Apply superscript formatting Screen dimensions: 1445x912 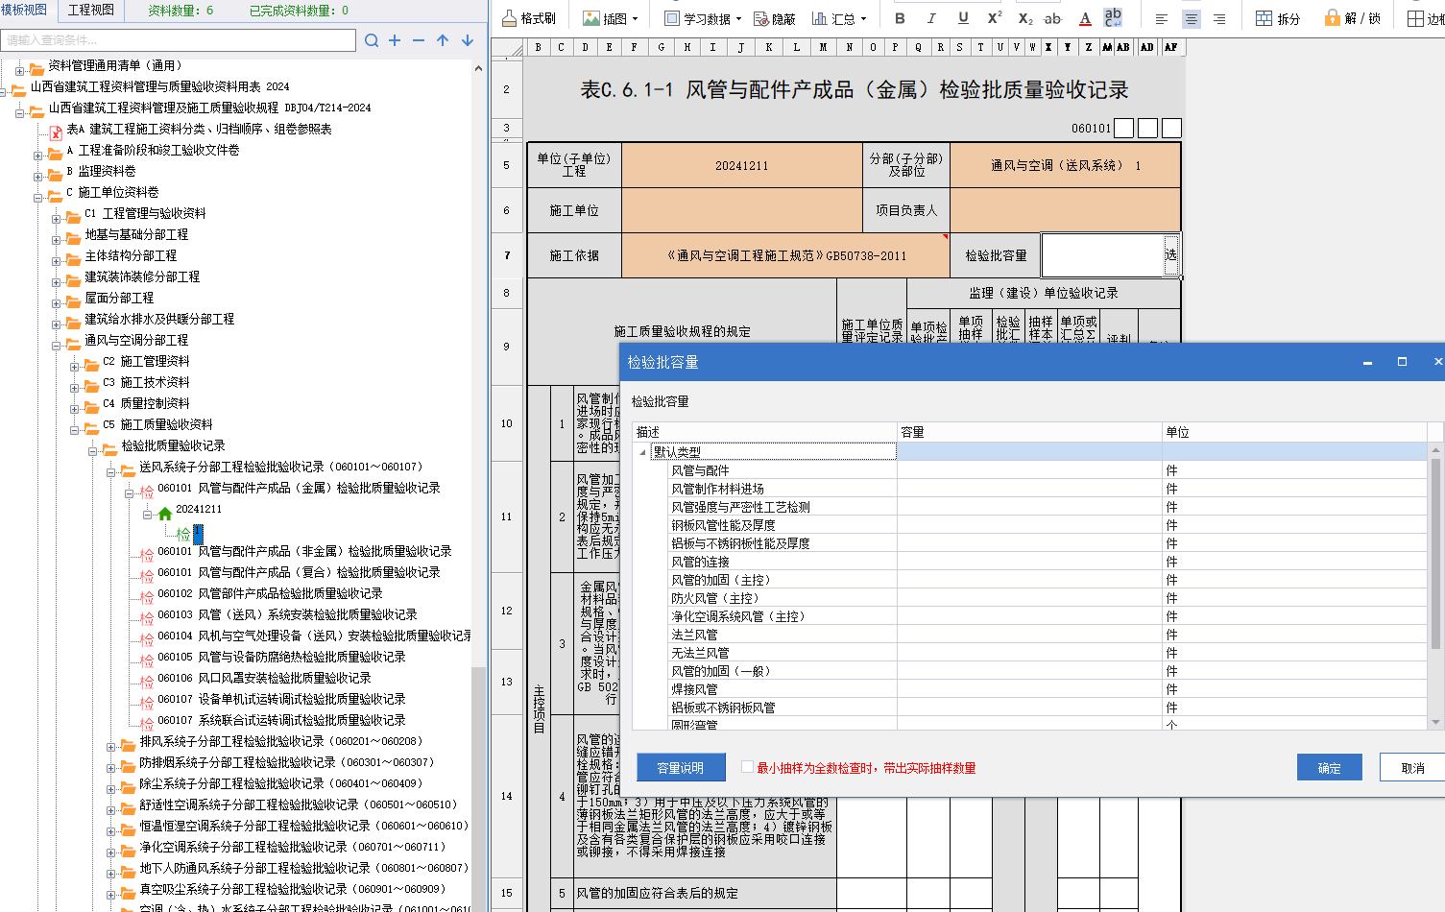tap(995, 18)
